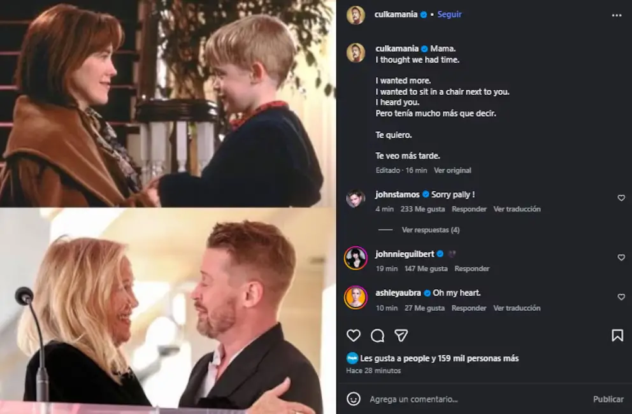Save the post with the bookmark icon
The height and width of the screenshot is (414, 632).
click(x=617, y=336)
